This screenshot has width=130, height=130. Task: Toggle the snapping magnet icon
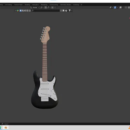point(45,7)
